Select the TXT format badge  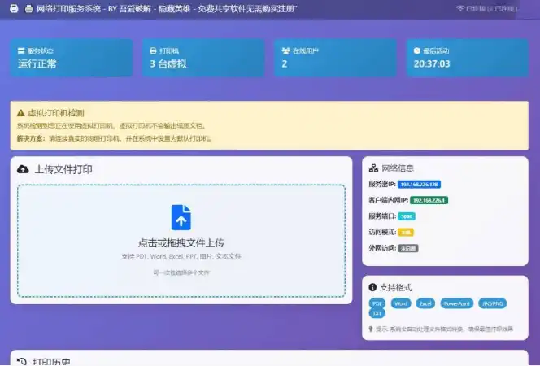377,313
